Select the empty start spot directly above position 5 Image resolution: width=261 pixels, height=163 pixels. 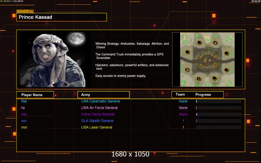coord(187,52)
